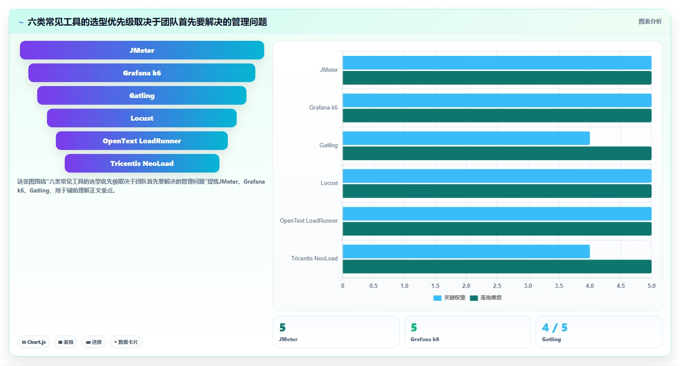Screen dimensions: 680x366
Task: Click the small icon before the title
Action: point(21,22)
